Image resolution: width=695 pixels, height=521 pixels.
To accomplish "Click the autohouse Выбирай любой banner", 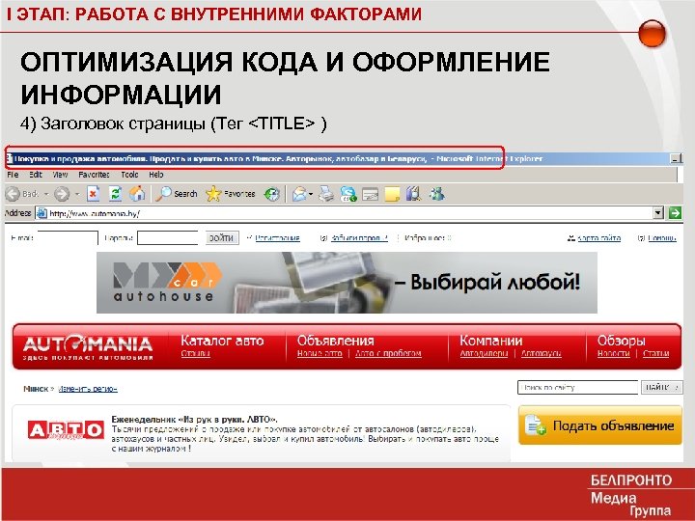I will [347, 283].
